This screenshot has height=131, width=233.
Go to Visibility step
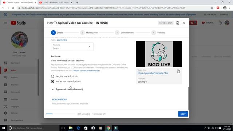click(x=158, y=32)
